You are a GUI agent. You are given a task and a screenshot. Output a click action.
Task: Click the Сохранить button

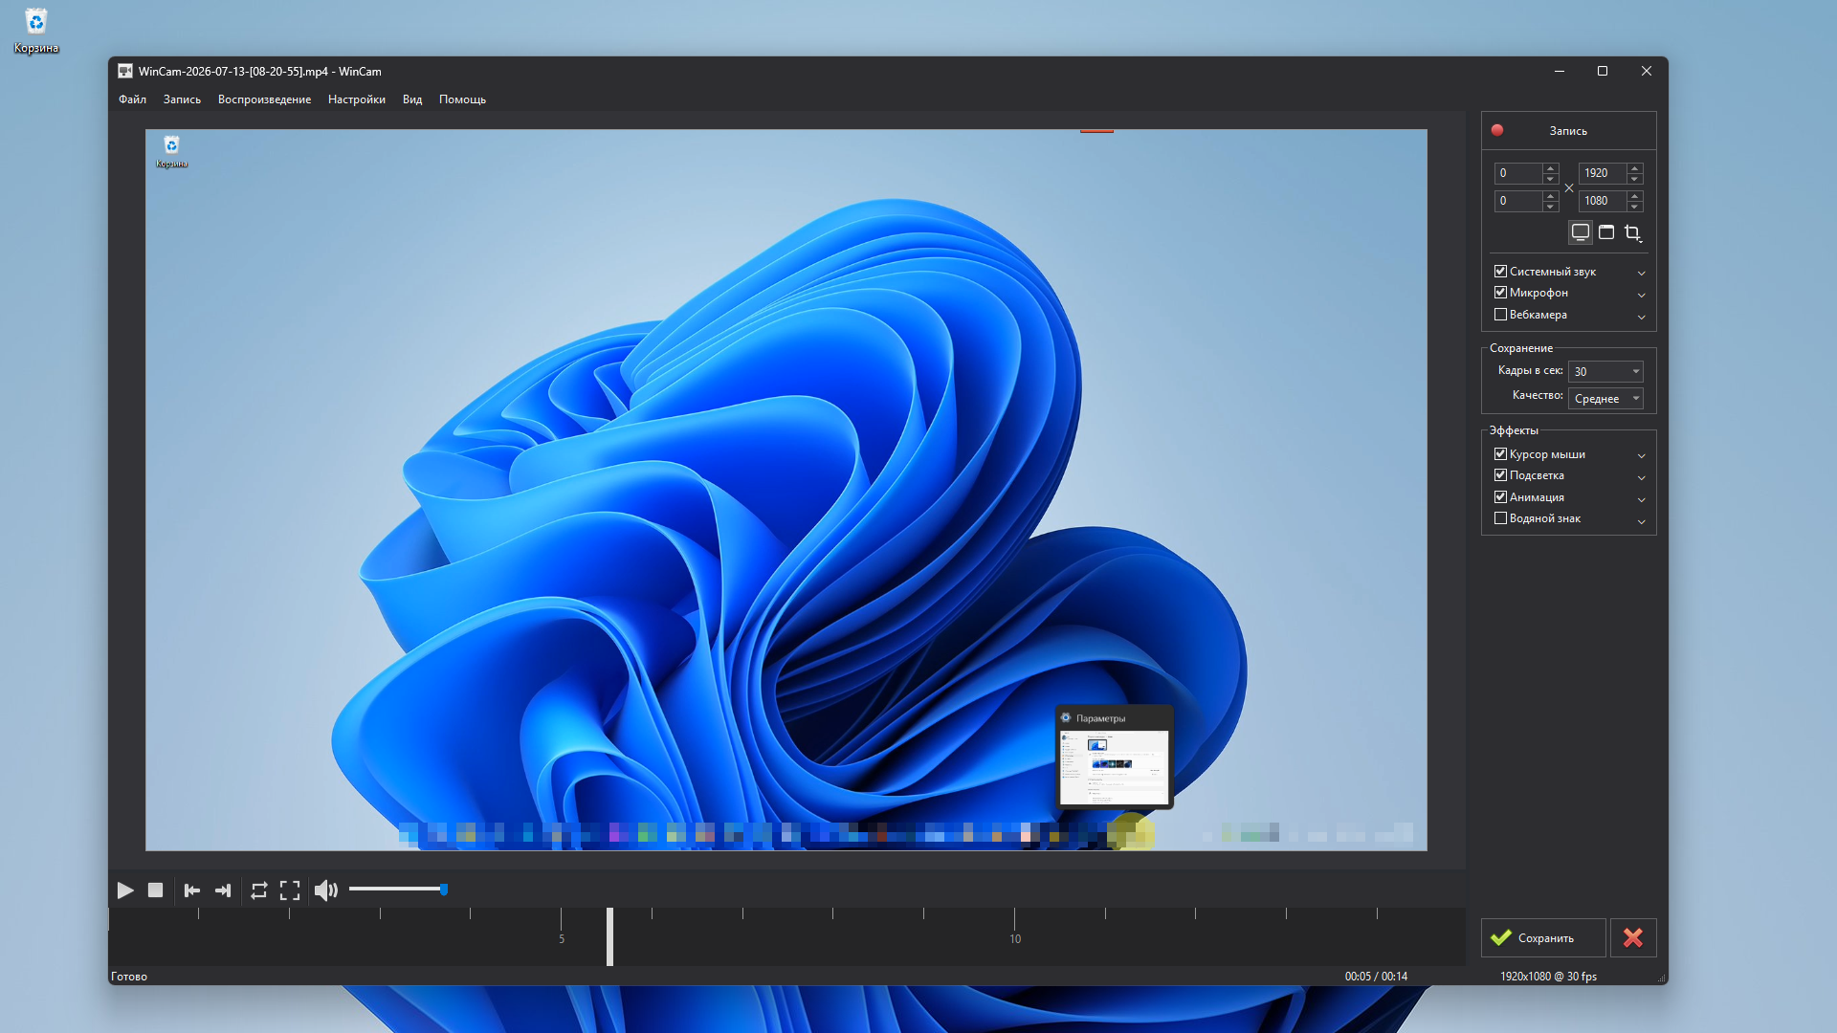(1543, 938)
